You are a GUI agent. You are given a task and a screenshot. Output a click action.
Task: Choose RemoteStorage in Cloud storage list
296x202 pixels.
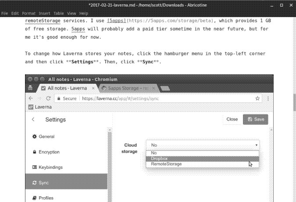point(202,164)
